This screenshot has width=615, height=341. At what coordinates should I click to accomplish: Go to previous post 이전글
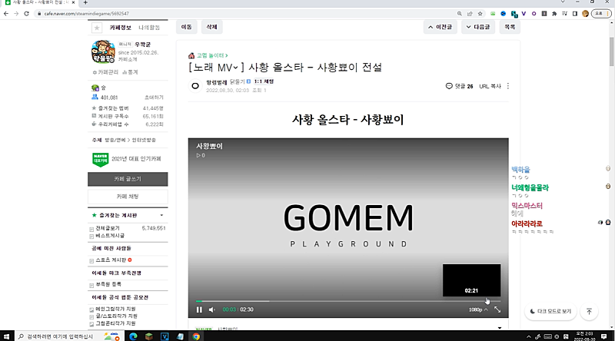pos(440,27)
